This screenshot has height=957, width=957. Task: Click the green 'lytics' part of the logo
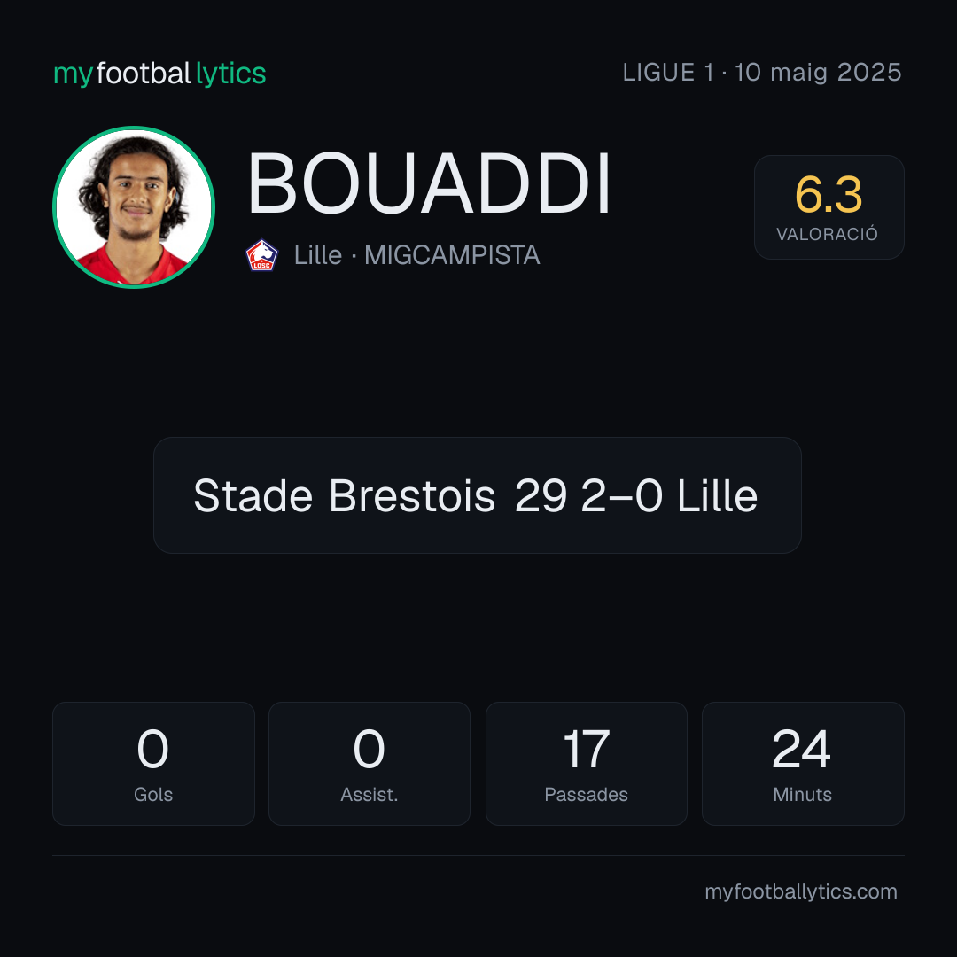tap(230, 74)
